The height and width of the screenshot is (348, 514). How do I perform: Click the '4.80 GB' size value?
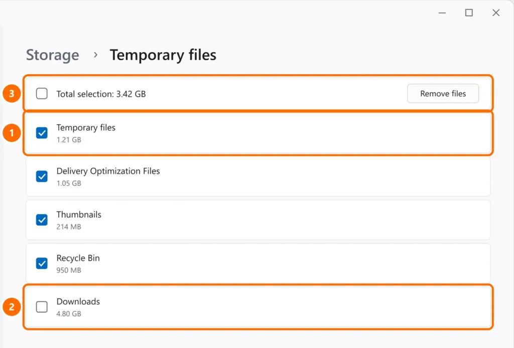click(68, 314)
